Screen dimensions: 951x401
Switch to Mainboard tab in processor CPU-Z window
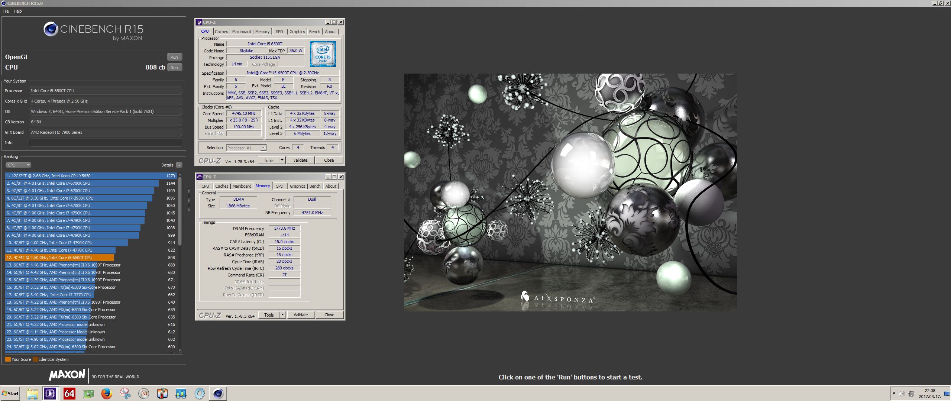(242, 32)
